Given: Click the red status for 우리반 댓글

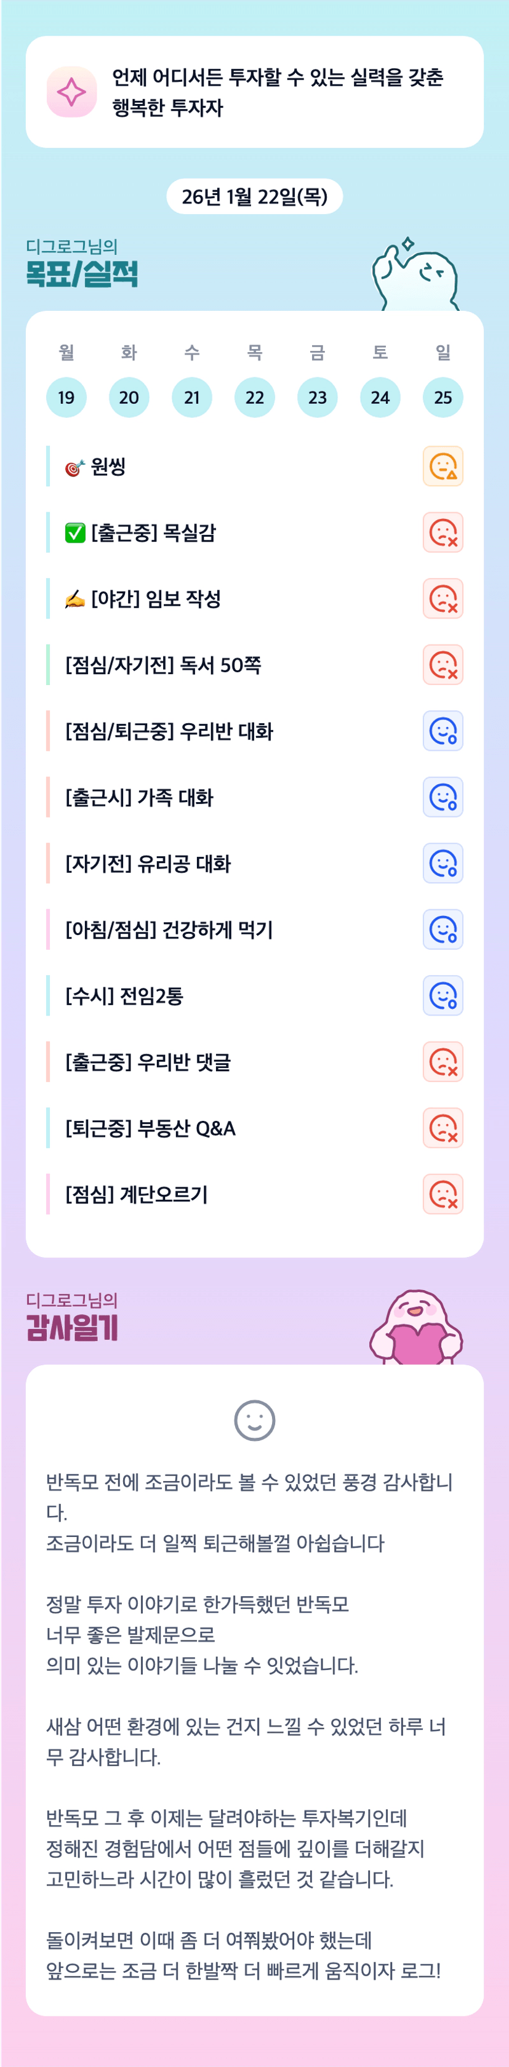Looking at the screenshot, I should (x=443, y=1062).
